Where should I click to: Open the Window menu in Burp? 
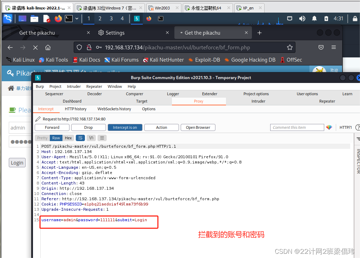(115, 86)
